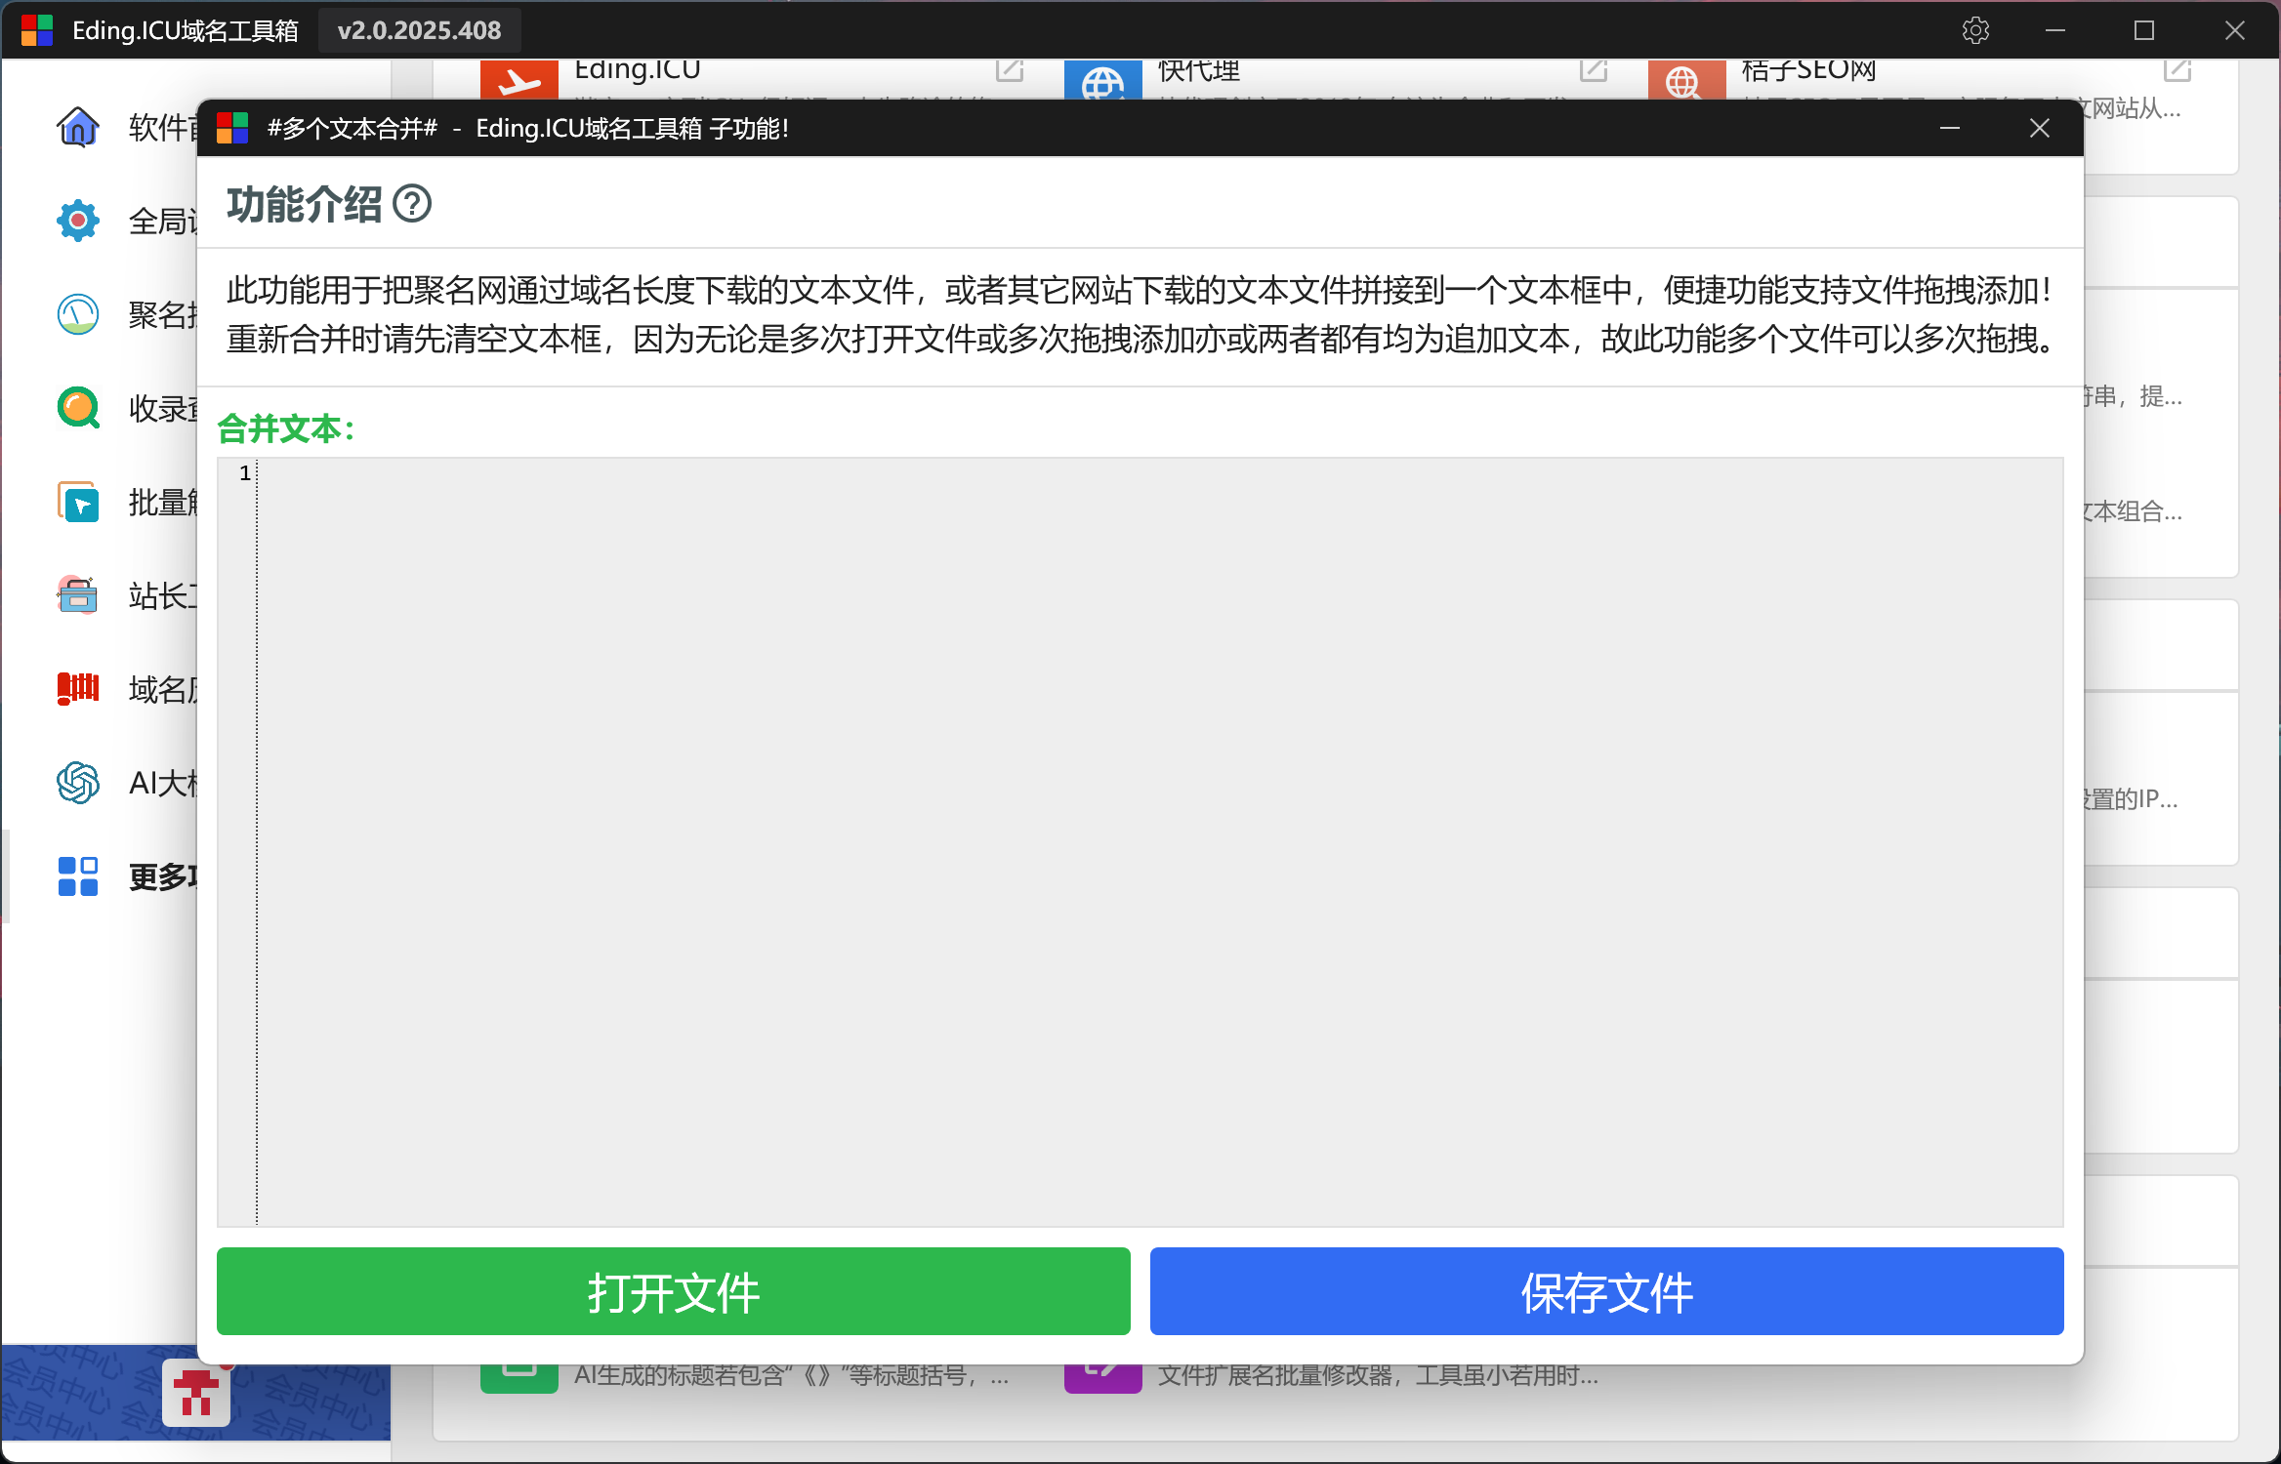The width and height of the screenshot is (2281, 1464).
Task: Select the 域名 red sidebar icon
Action: 78,689
